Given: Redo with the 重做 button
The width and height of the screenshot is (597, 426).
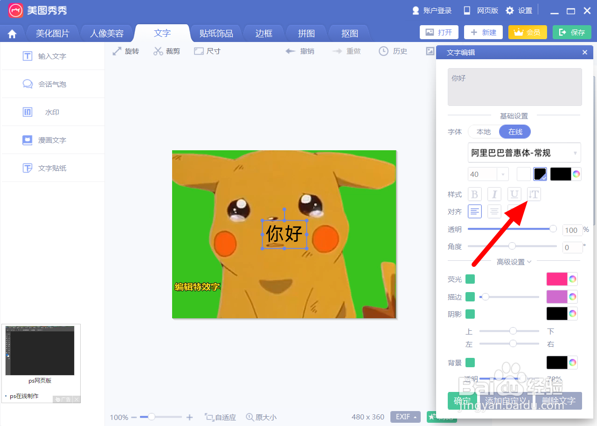Looking at the screenshot, I should click(347, 51).
